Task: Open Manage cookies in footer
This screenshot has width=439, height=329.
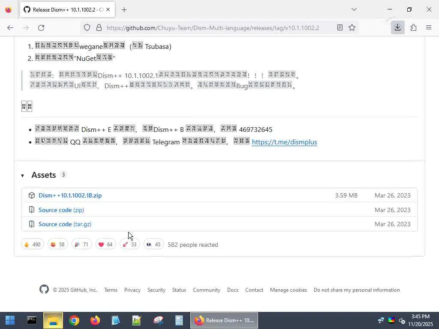Action: click(289, 290)
